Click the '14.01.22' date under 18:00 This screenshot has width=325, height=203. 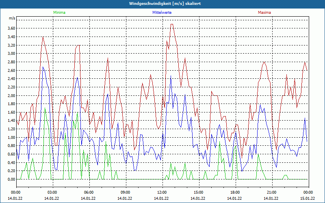234,198
